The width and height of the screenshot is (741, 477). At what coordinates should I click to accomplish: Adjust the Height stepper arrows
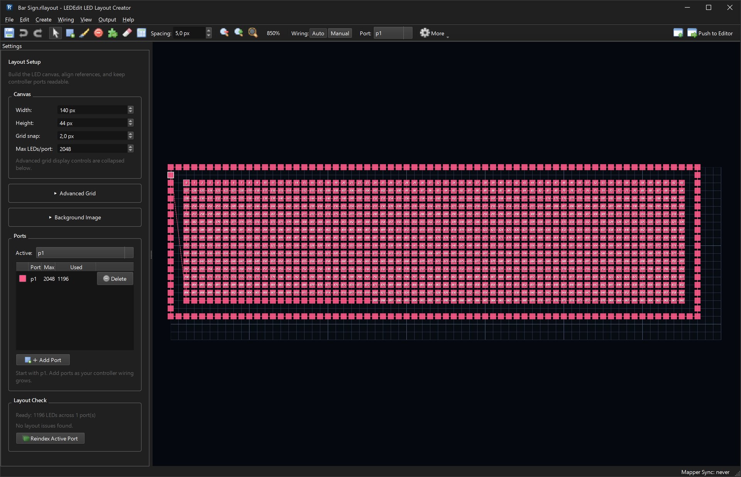point(130,123)
